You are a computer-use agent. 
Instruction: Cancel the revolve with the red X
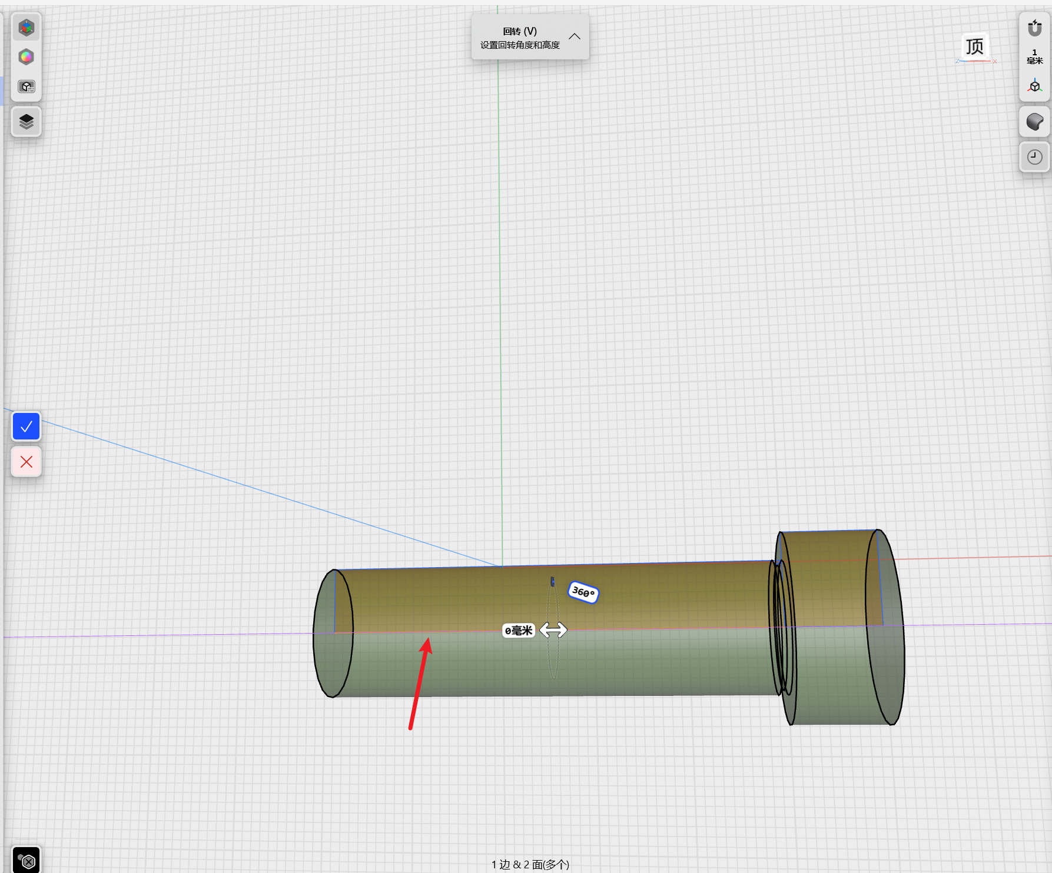pos(26,462)
